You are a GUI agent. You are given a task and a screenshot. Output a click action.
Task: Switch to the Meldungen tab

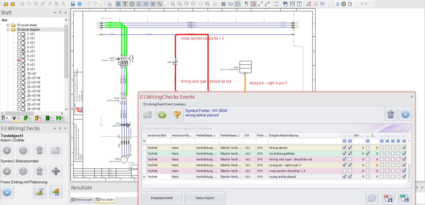click(x=82, y=200)
